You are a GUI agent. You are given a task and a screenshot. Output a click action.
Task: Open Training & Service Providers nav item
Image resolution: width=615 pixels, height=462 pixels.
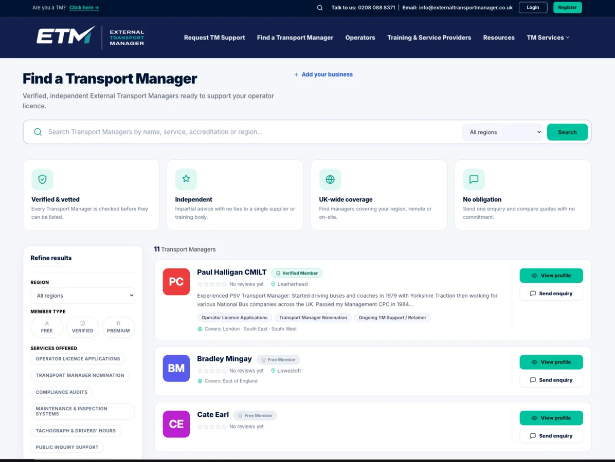tap(429, 37)
